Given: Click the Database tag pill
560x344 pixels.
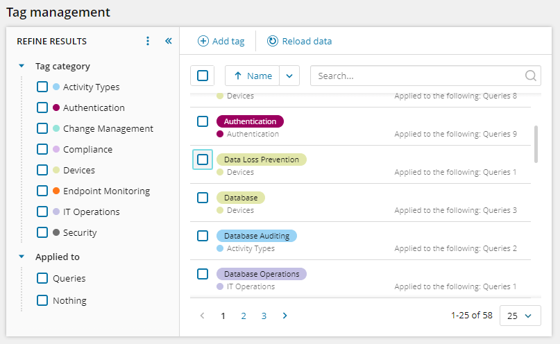Looking at the screenshot, I should 241,198.
